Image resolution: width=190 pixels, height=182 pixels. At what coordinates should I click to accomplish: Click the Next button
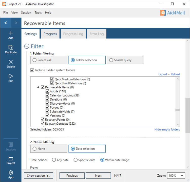98,176
